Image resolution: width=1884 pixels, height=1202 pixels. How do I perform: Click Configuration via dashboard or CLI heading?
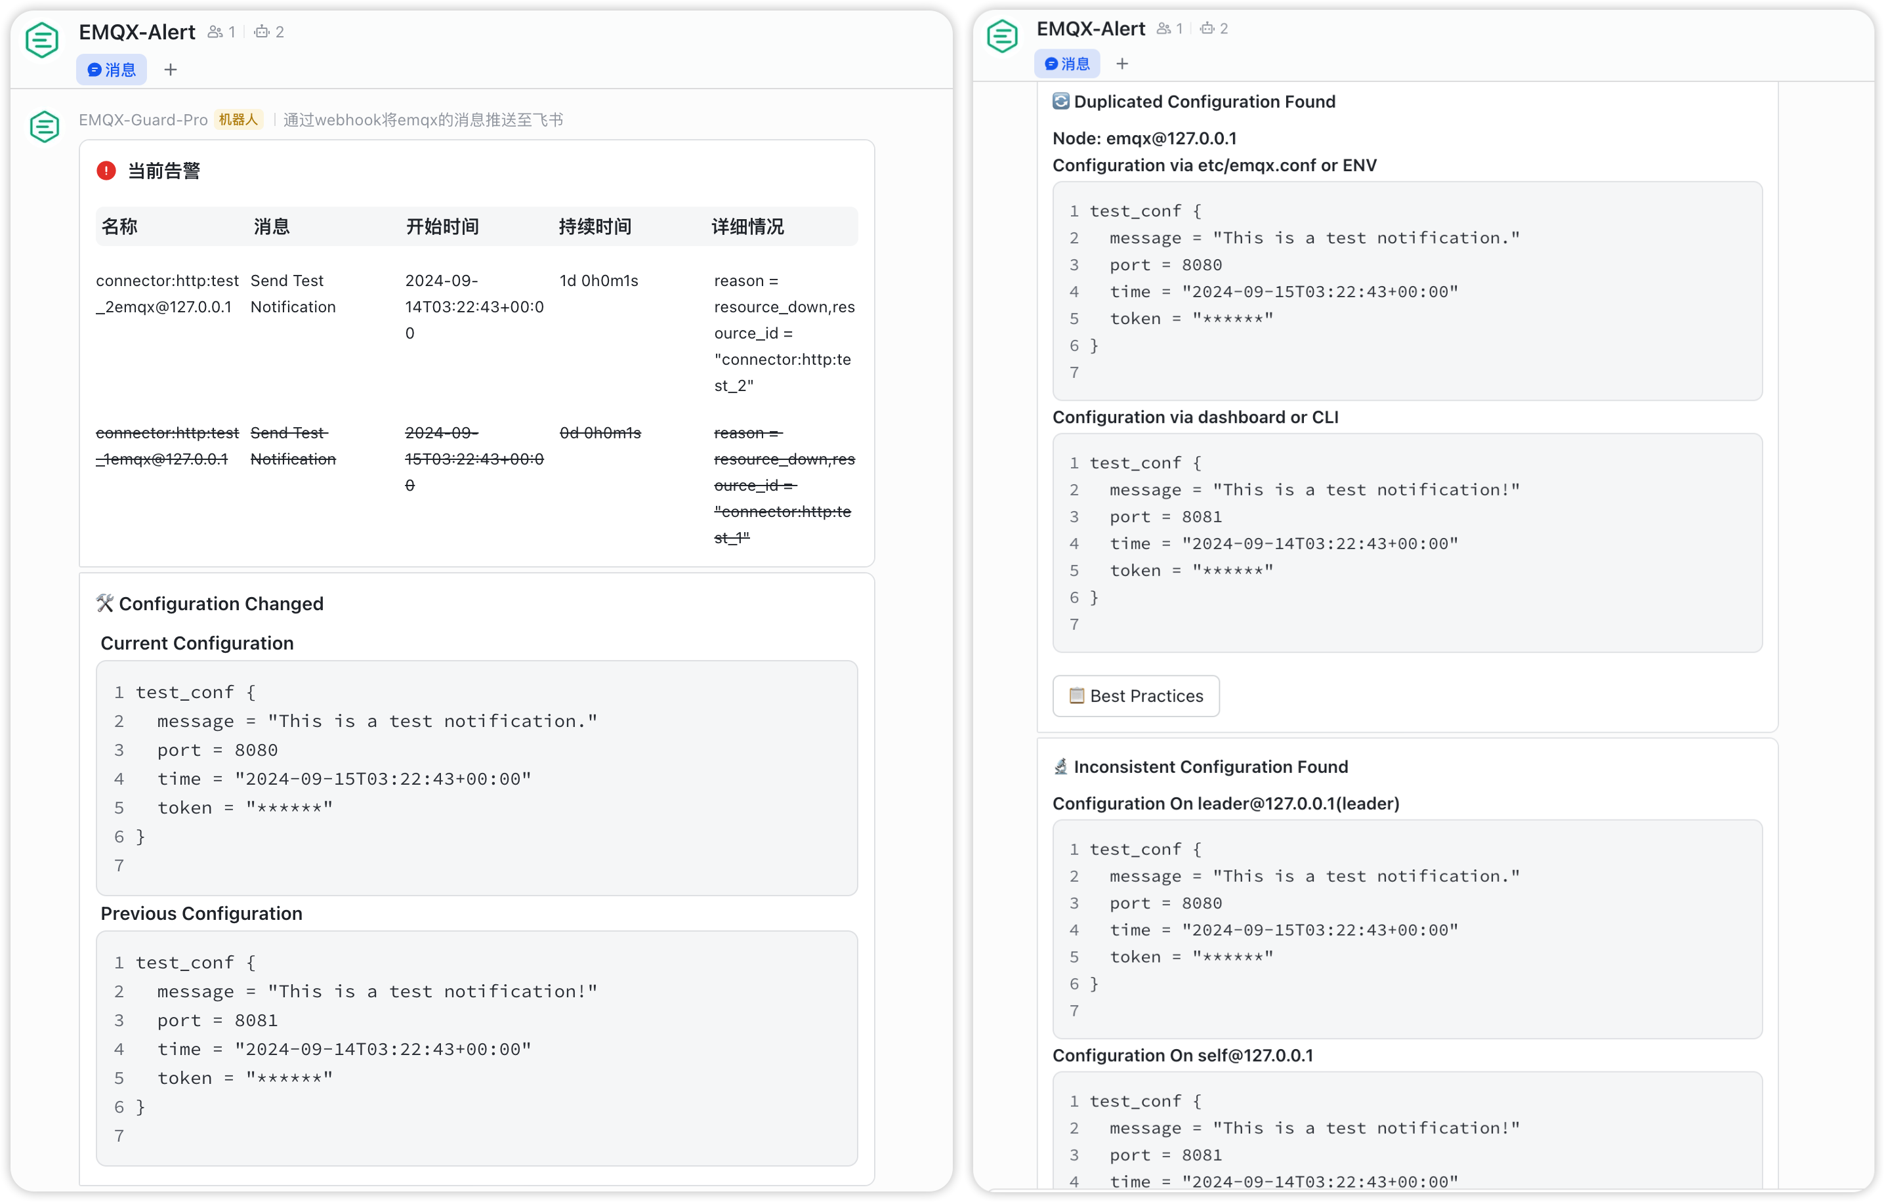click(x=1196, y=417)
